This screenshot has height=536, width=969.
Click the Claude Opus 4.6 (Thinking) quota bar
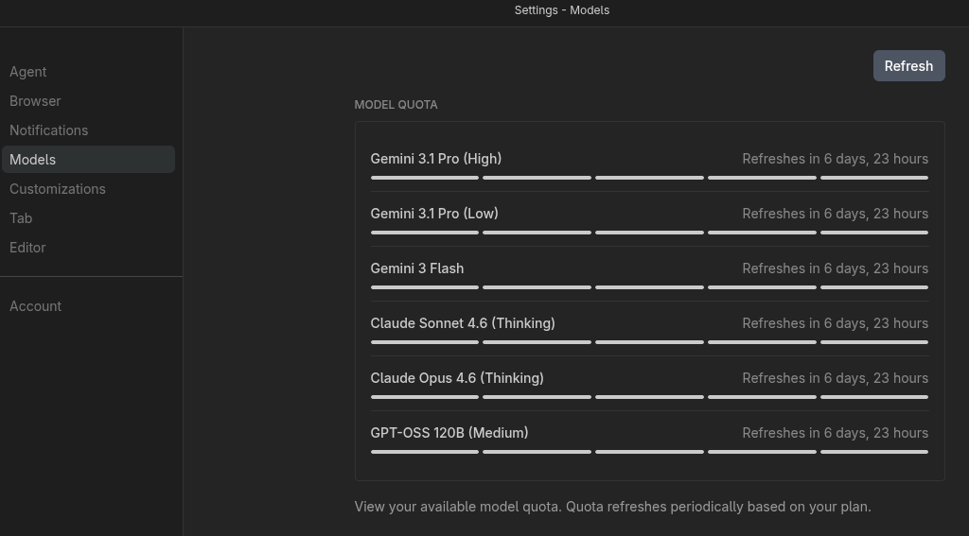(x=649, y=397)
